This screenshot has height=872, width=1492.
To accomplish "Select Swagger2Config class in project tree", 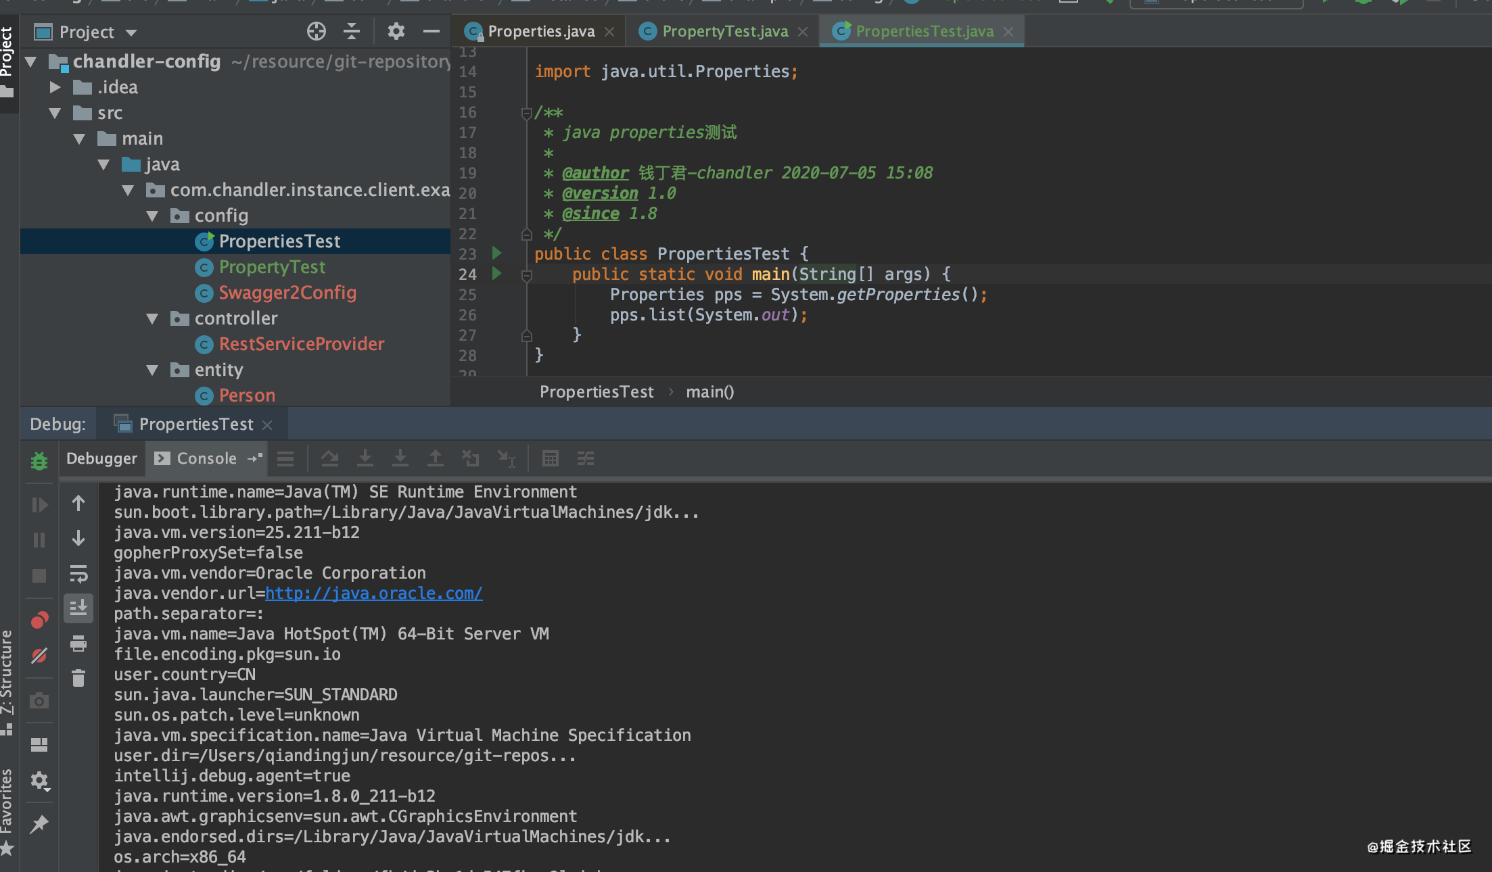I will (287, 293).
